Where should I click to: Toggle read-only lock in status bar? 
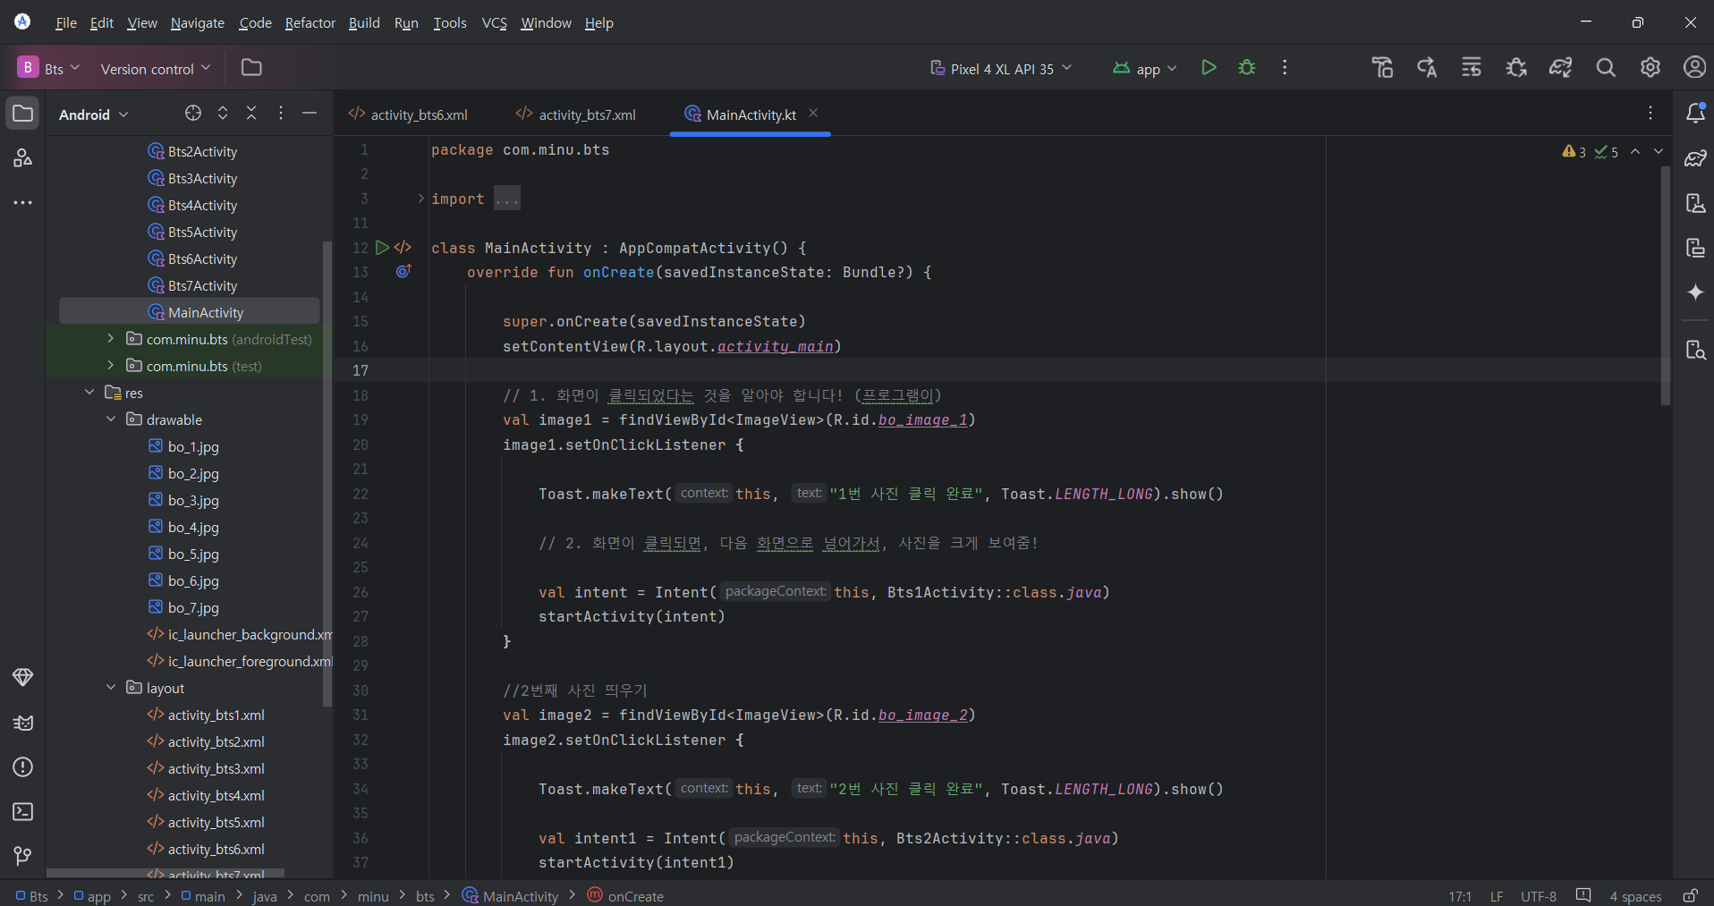pyautogui.click(x=1690, y=896)
